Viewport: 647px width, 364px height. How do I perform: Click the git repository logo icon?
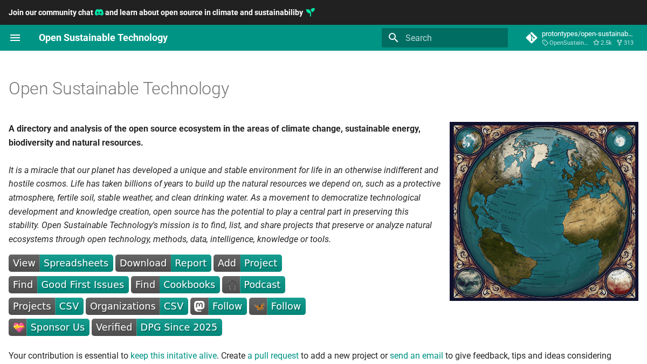[532, 38]
